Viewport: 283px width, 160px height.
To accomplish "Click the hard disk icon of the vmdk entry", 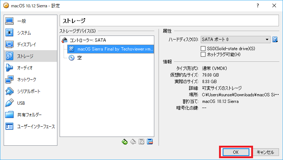I will click(72, 49).
